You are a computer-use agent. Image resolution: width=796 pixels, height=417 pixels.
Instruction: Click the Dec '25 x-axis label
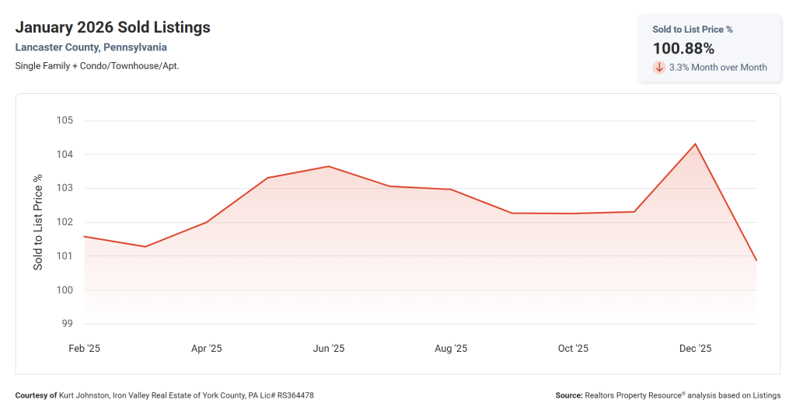coord(695,349)
